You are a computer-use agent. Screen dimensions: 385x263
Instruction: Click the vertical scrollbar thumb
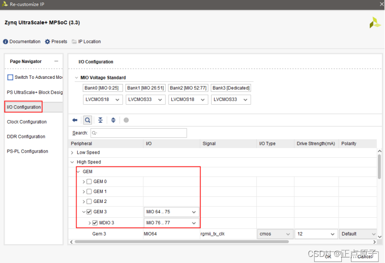click(x=379, y=166)
